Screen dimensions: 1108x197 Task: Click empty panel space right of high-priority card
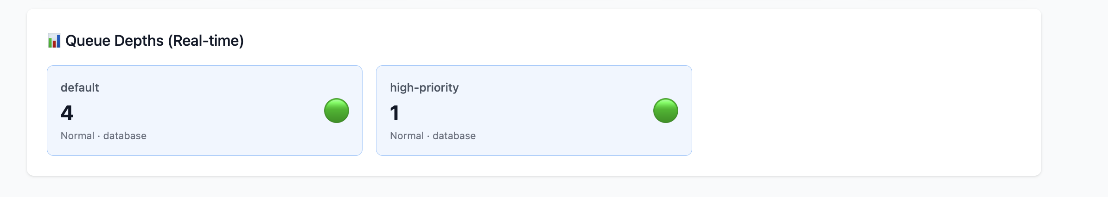point(858,111)
